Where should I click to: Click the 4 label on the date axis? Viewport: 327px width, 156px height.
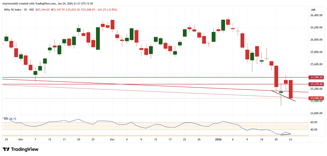click(x=127, y=139)
